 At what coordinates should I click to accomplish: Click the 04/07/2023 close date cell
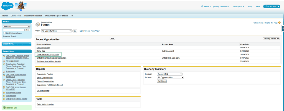tap(244, 58)
